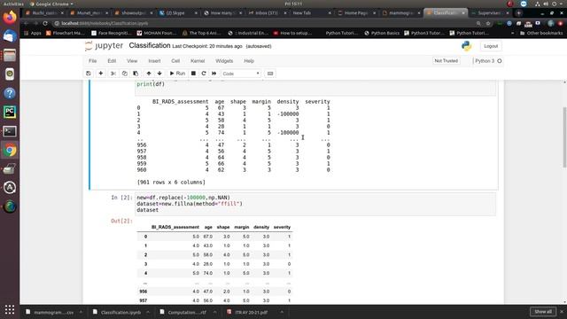The width and height of the screenshot is (567, 319).
Task: Click the Classification notebook title
Action: 150,45
